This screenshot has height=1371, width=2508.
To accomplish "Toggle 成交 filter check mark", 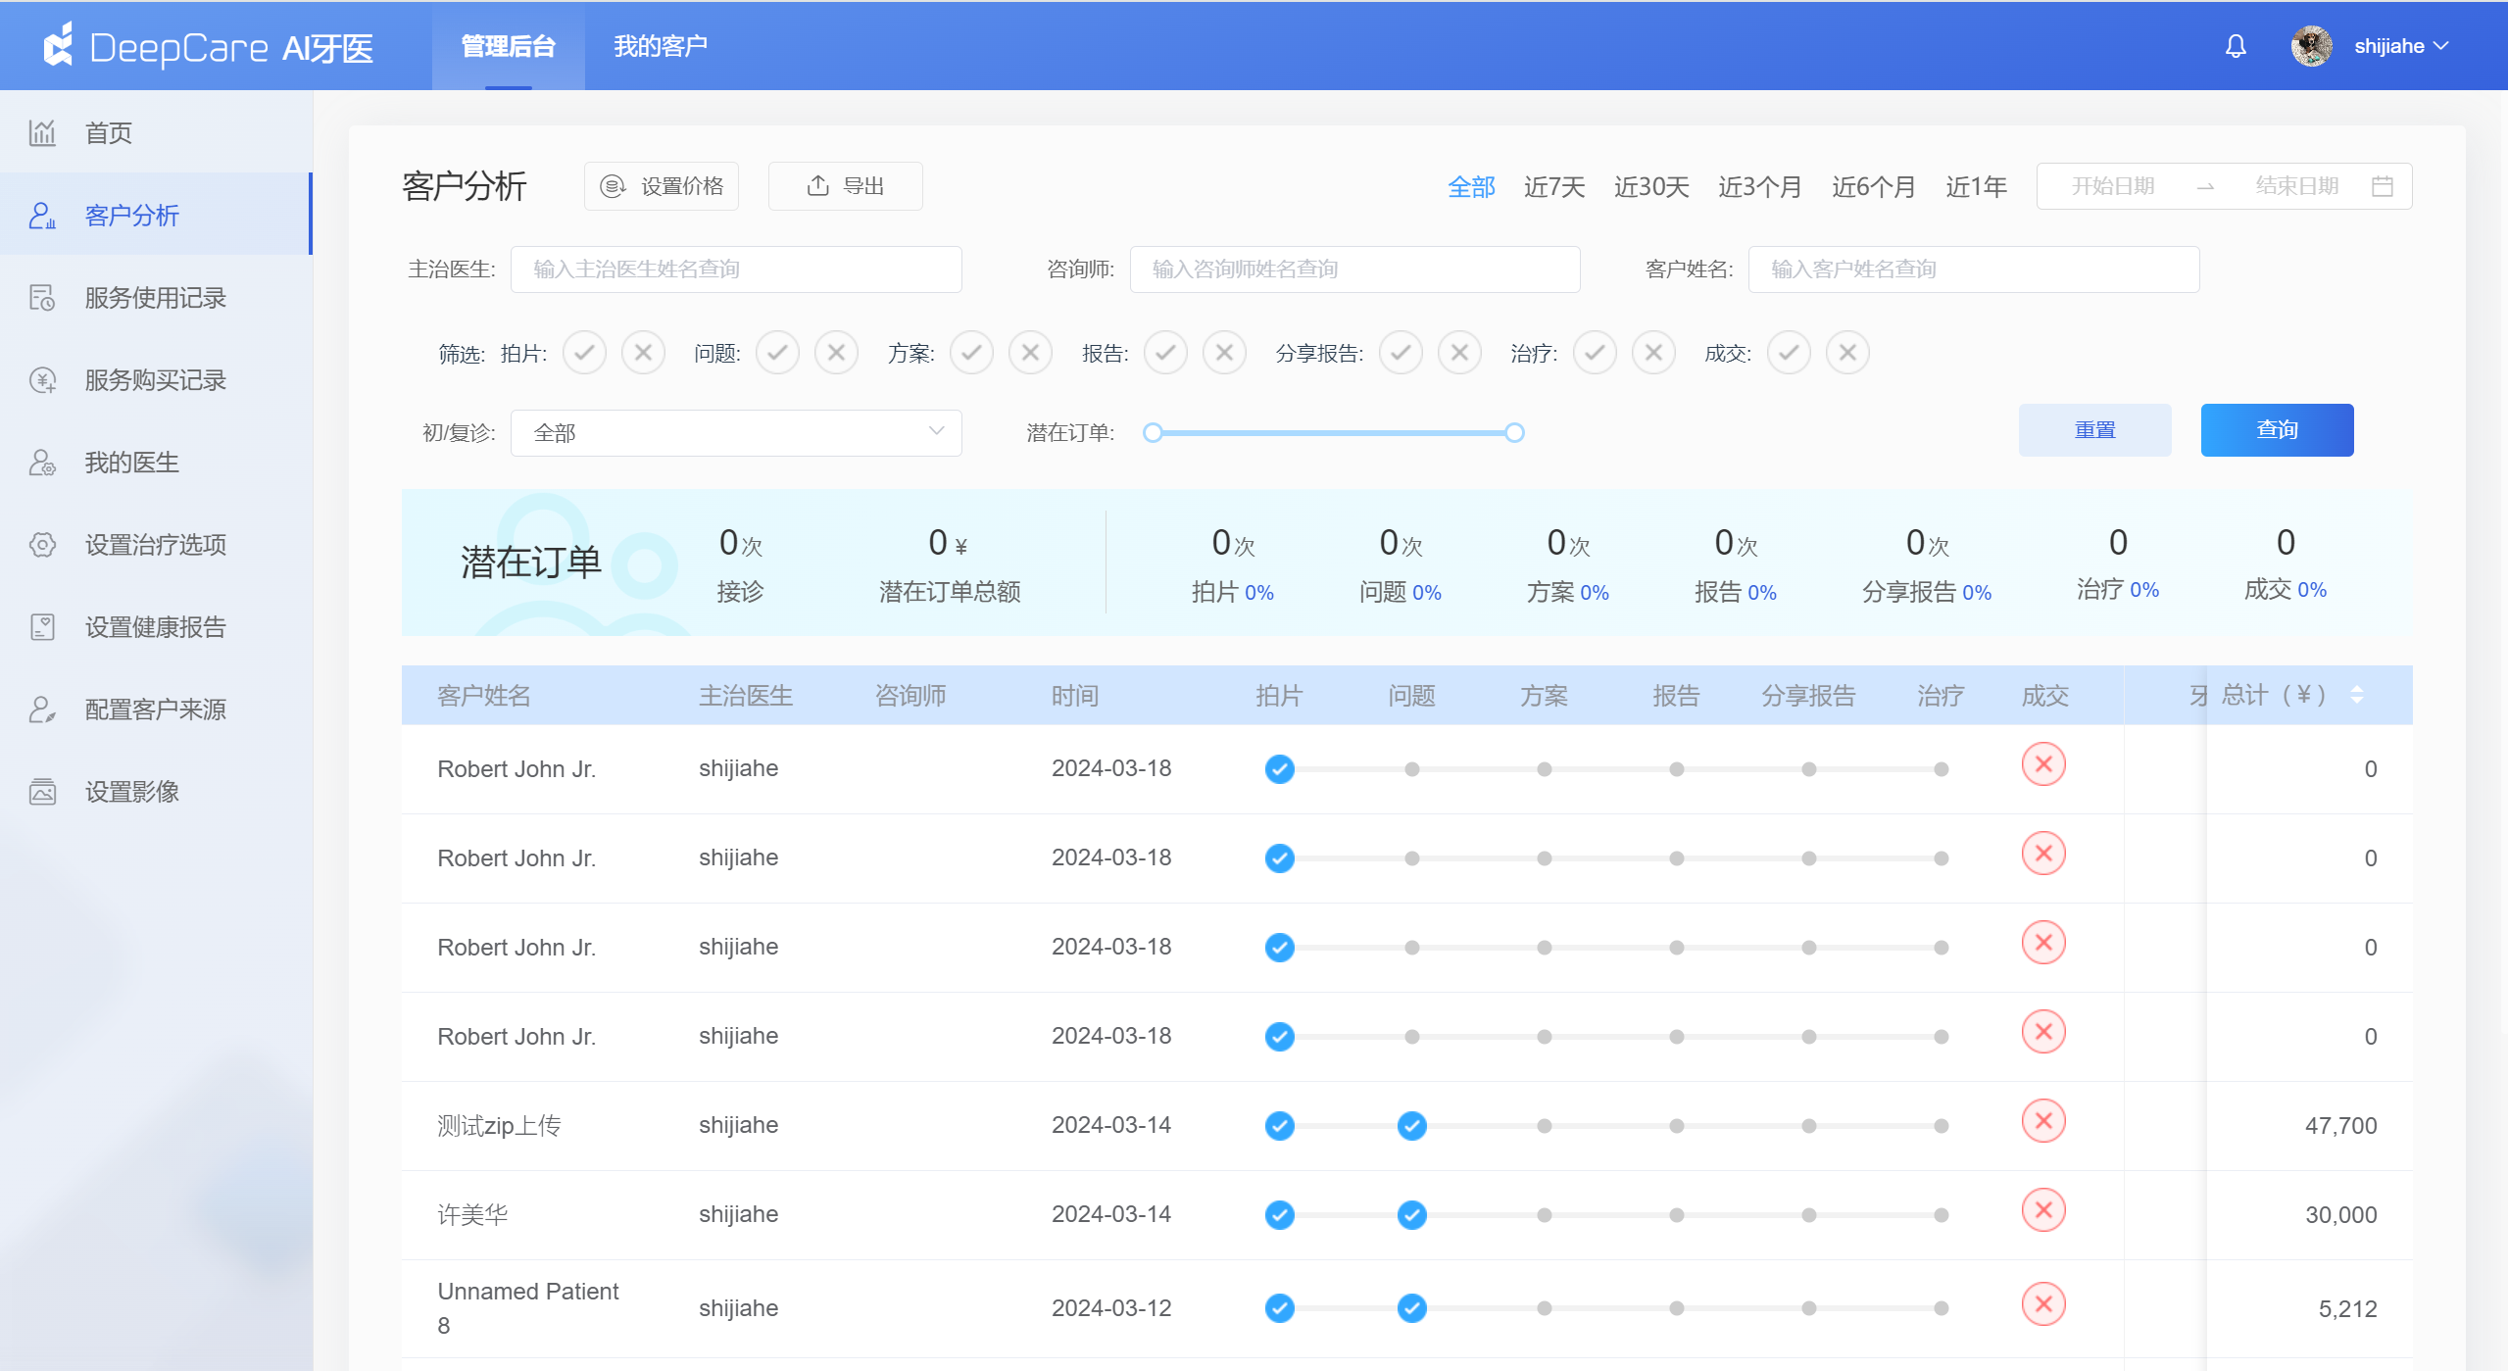I will pyautogui.click(x=1789, y=353).
